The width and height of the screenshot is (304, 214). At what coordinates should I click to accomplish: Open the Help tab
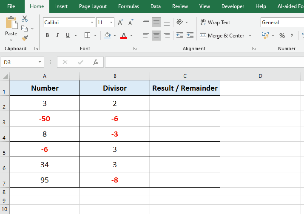pyautogui.click(x=261, y=6)
